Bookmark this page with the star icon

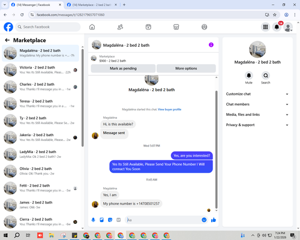275,14
